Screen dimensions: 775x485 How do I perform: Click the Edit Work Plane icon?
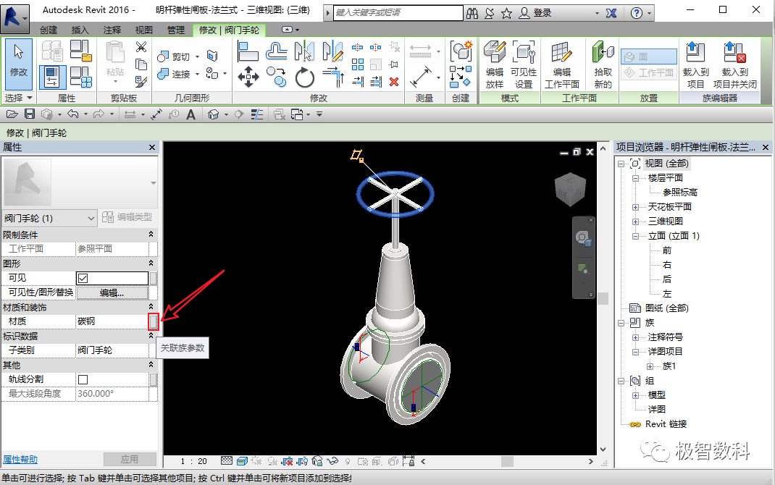pyautogui.click(x=562, y=65)
